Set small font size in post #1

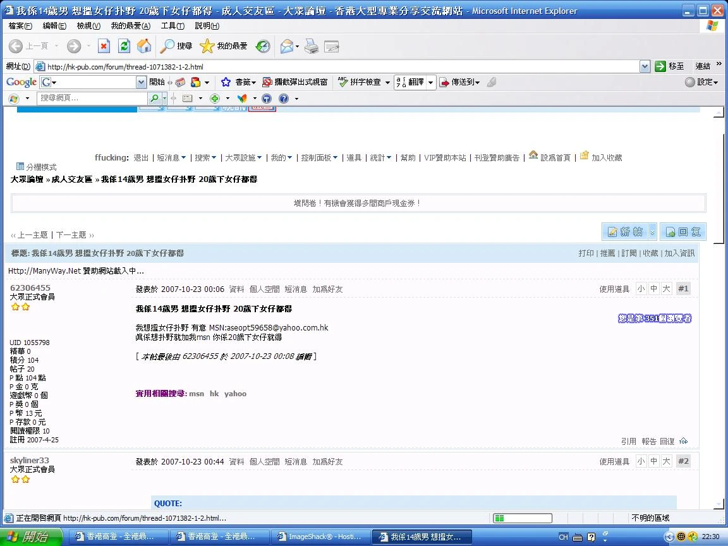coord(641,289)
